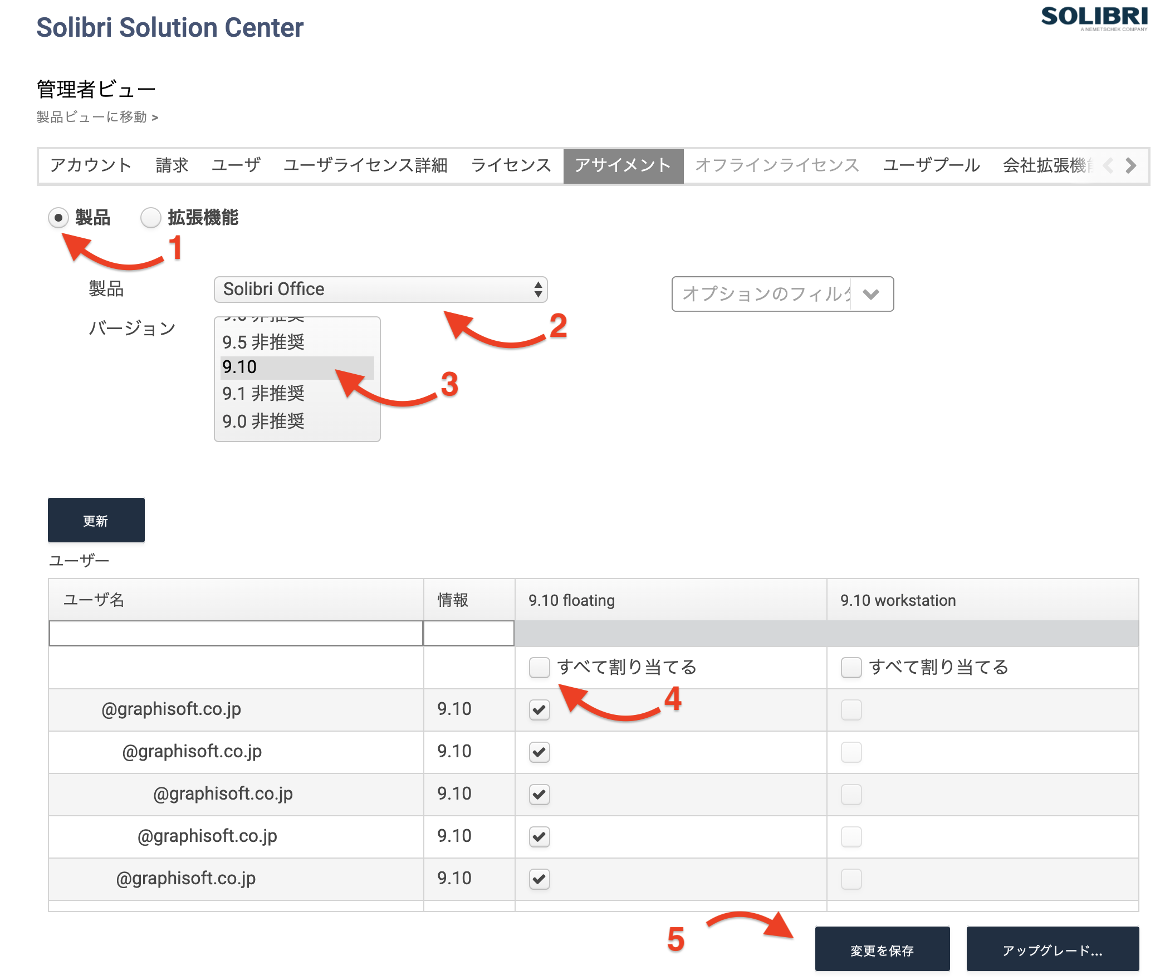Open the ライセンス tab
This screenshot has width=1165, height=980.
[511, 165]
